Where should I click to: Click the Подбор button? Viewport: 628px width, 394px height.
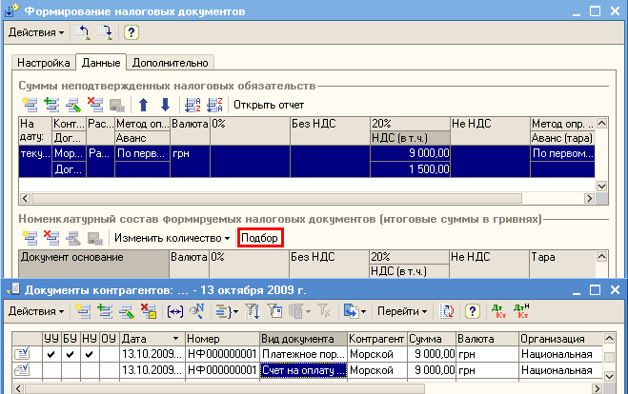coord(261,237)
